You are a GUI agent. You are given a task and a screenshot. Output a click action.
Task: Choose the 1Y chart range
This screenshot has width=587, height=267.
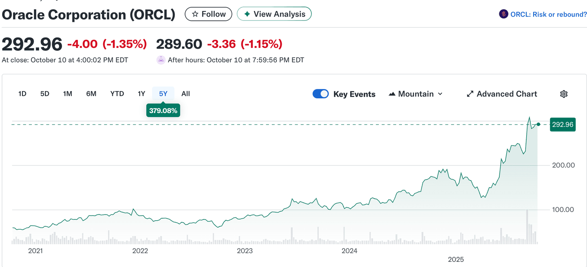[141, 94]
